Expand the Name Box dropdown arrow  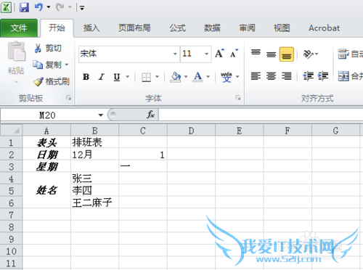[x=101, y=115]
